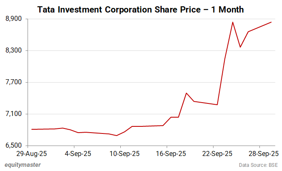Screen dimensions: 282x171
Task: Click the lowest point of the price line
Action: tap(117, 136)
